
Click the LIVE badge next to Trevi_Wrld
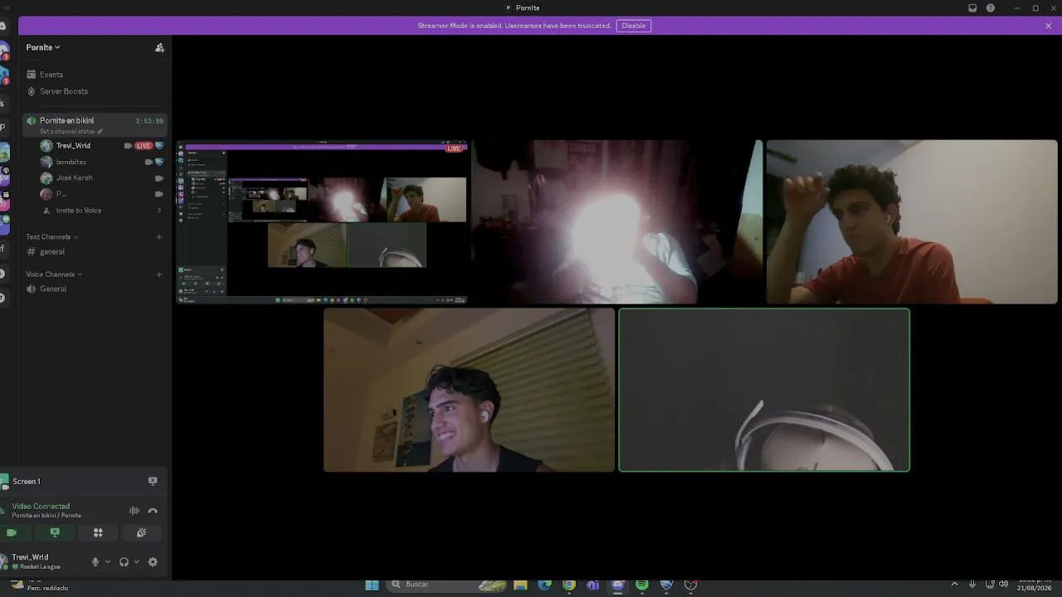point(144,146)
